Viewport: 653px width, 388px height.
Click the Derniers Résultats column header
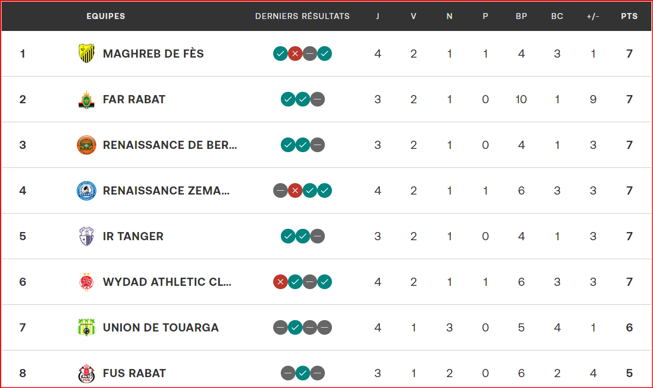(x=303, y=16)
